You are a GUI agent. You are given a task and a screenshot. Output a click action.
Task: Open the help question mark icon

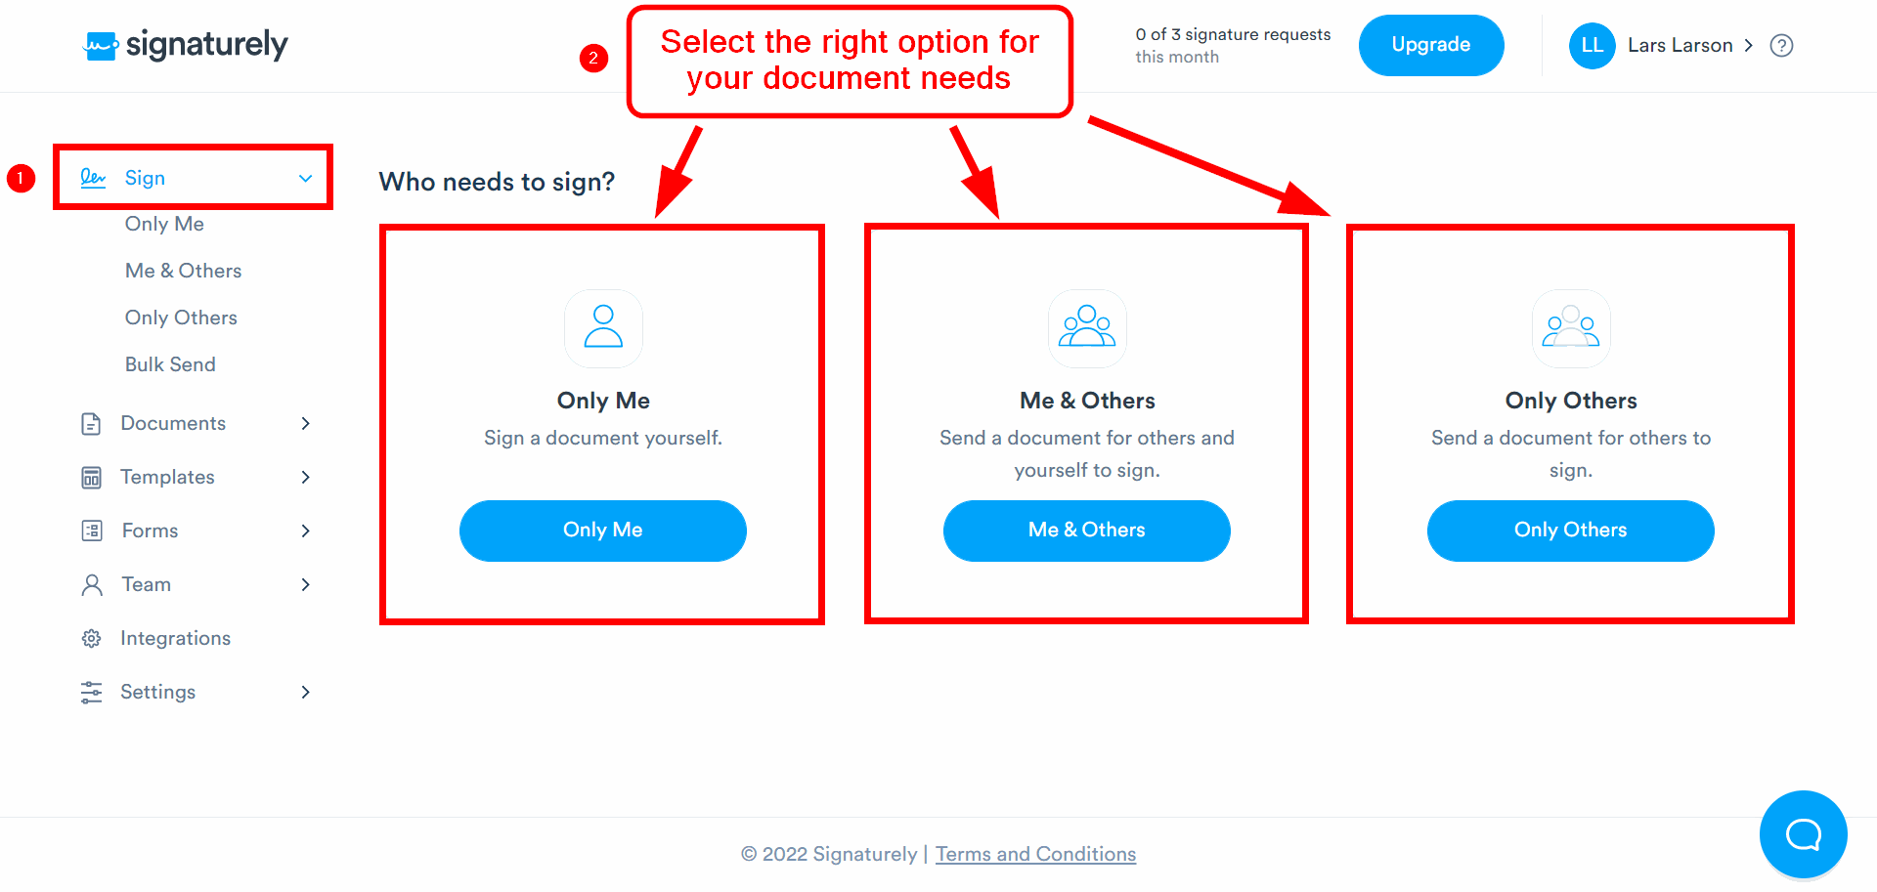(x=1781, y=45)
